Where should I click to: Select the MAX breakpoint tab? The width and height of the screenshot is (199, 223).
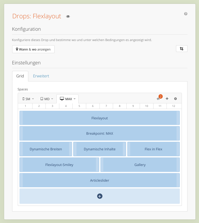[x=68, y=99]
